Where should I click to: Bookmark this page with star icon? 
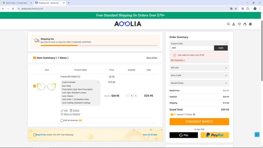coord(236,9)
